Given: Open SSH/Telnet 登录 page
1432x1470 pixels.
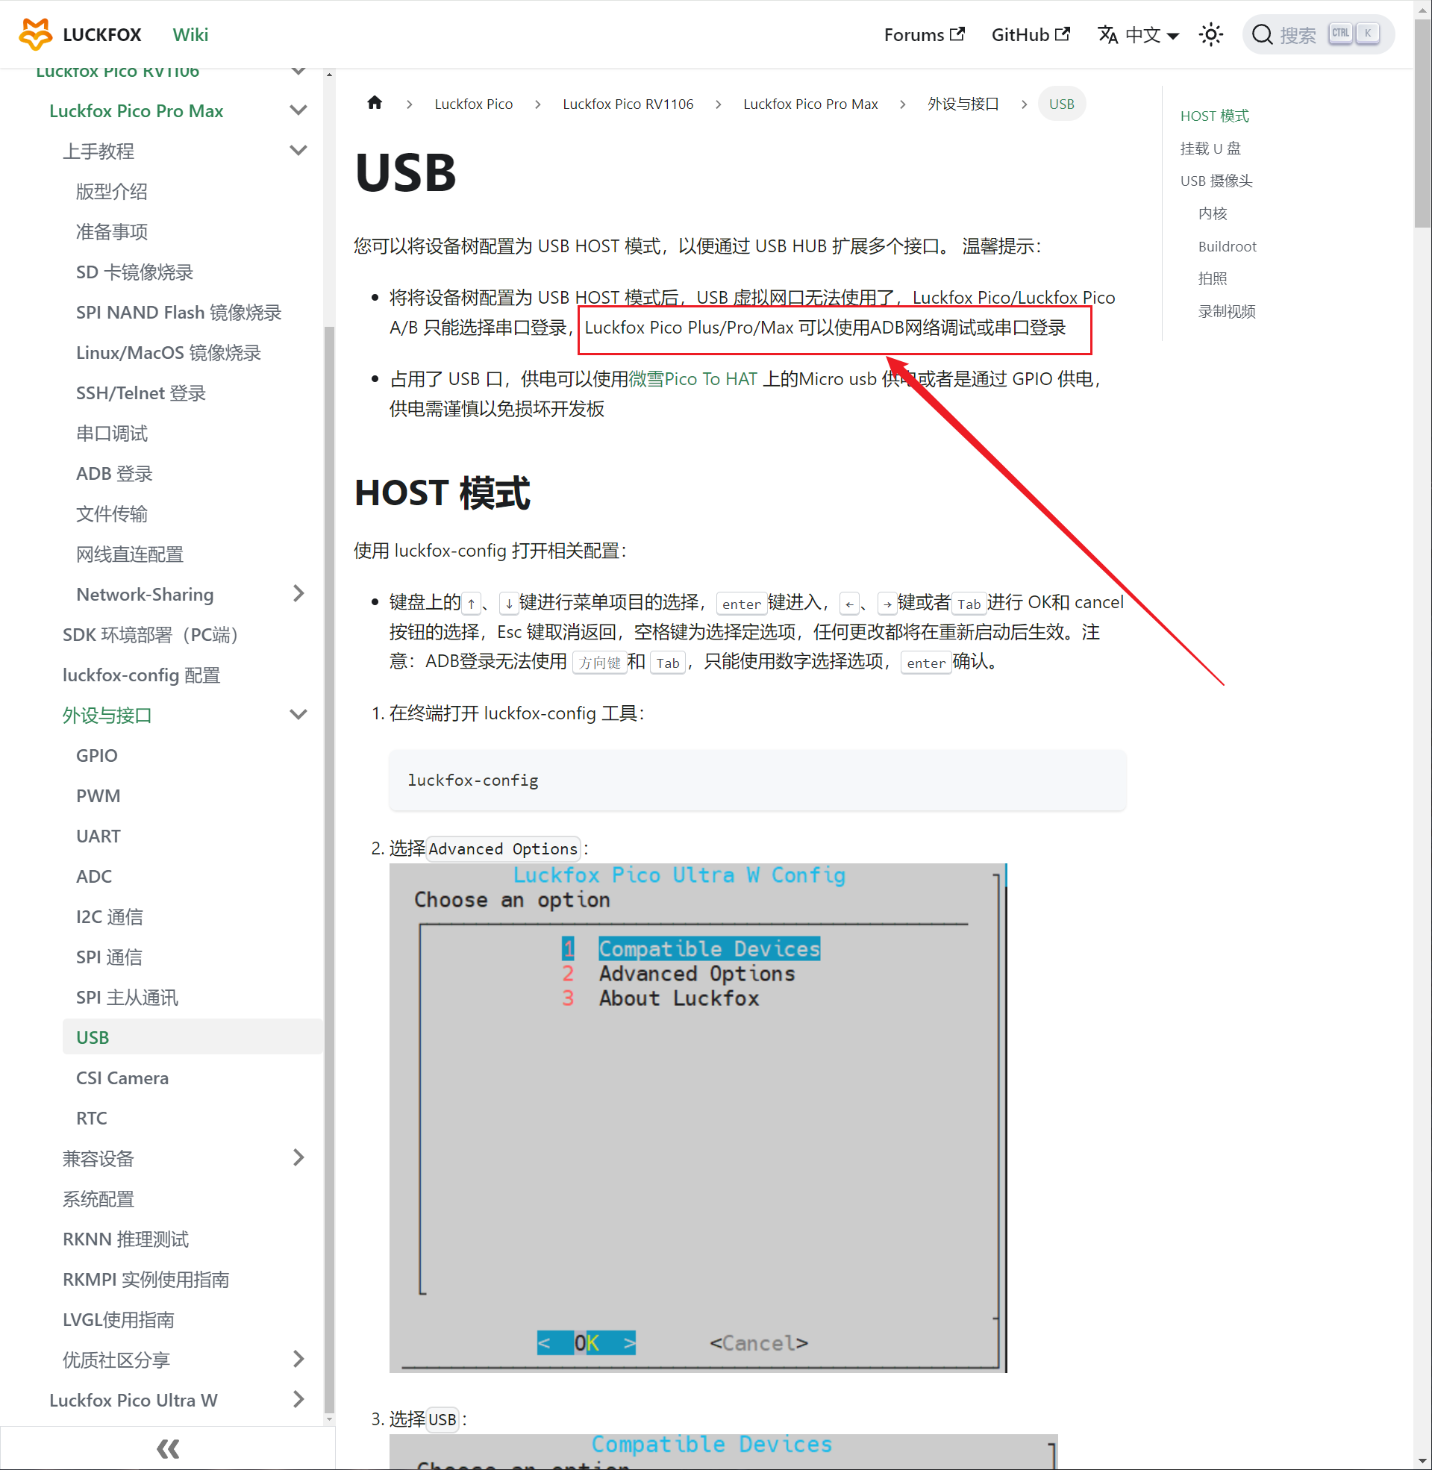Looking at the screenshot, I should (140, 392).
